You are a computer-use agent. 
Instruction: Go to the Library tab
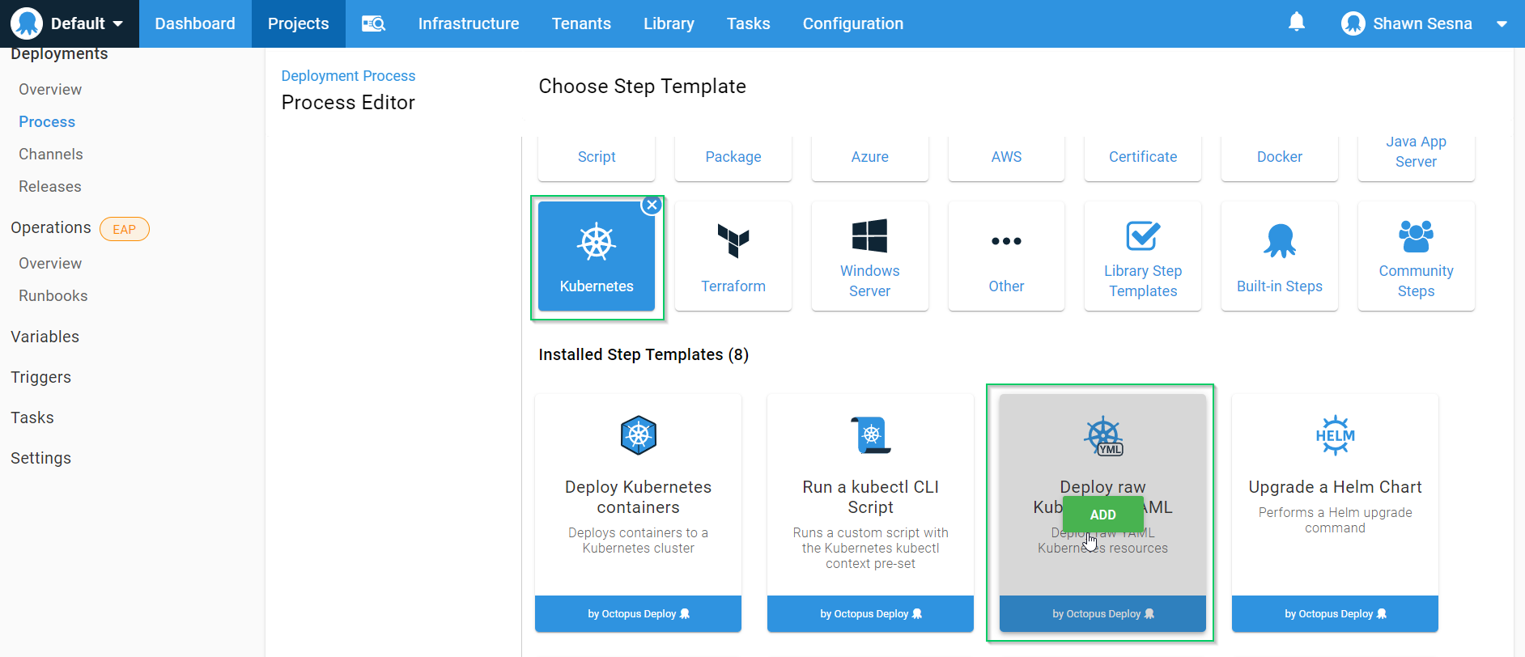click(x=669, y=23)
